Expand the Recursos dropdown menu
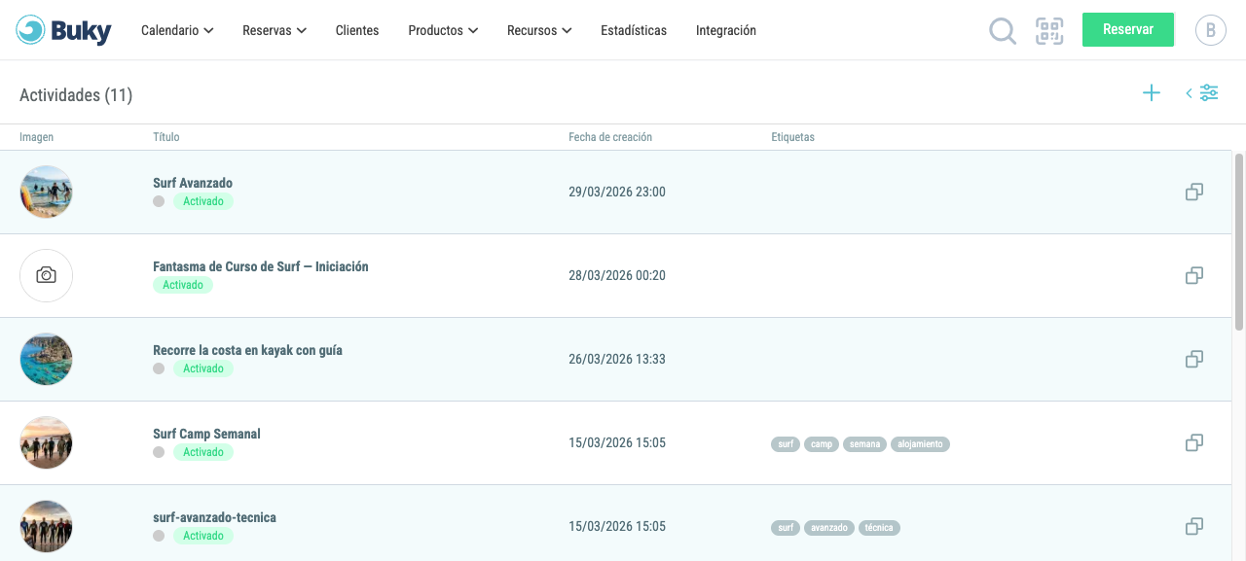This screenshot has width=1246, height=561. [539, 30]
